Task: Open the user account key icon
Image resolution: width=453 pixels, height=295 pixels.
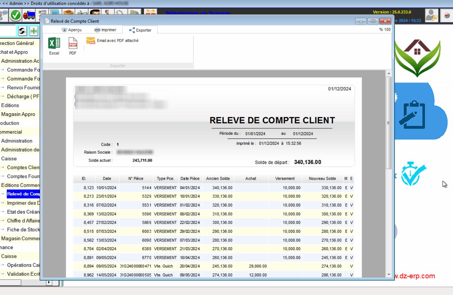Action: coord(431,16)
